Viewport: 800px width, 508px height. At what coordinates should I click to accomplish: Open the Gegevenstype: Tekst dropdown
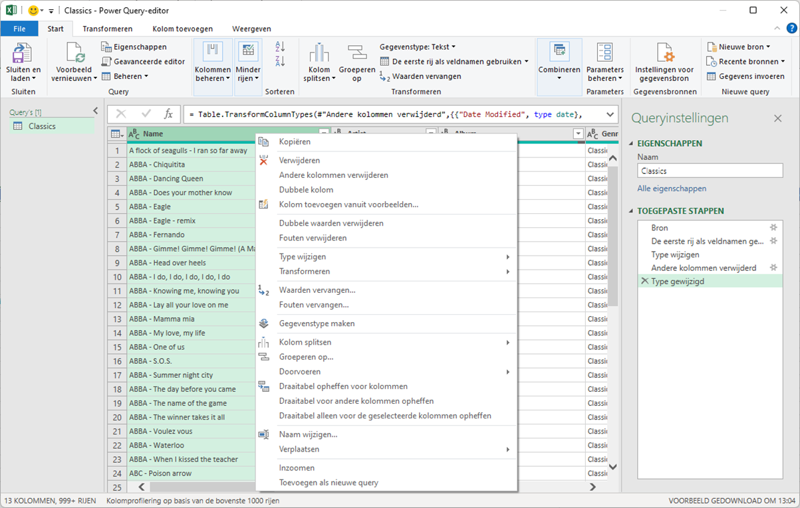pyautogui.click(x=418, y=47)
